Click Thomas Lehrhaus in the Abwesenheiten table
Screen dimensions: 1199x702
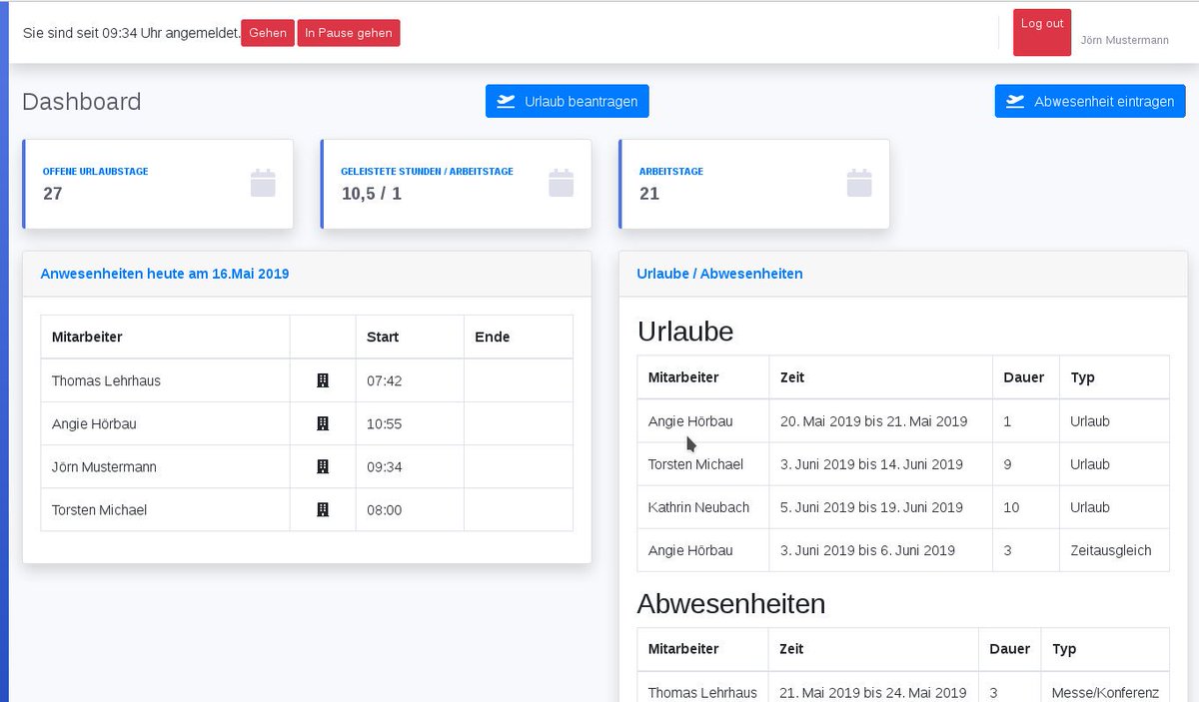pos(702,692)
